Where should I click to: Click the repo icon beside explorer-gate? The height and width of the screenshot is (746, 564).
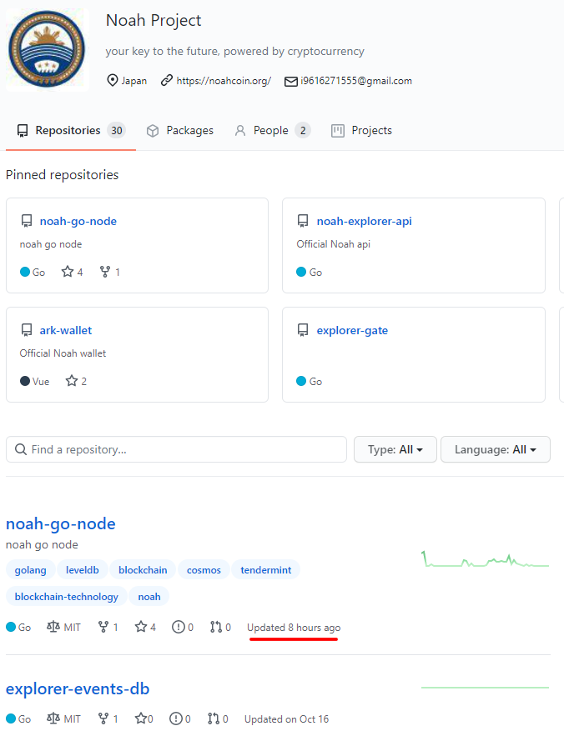click(x=303, y=330)
